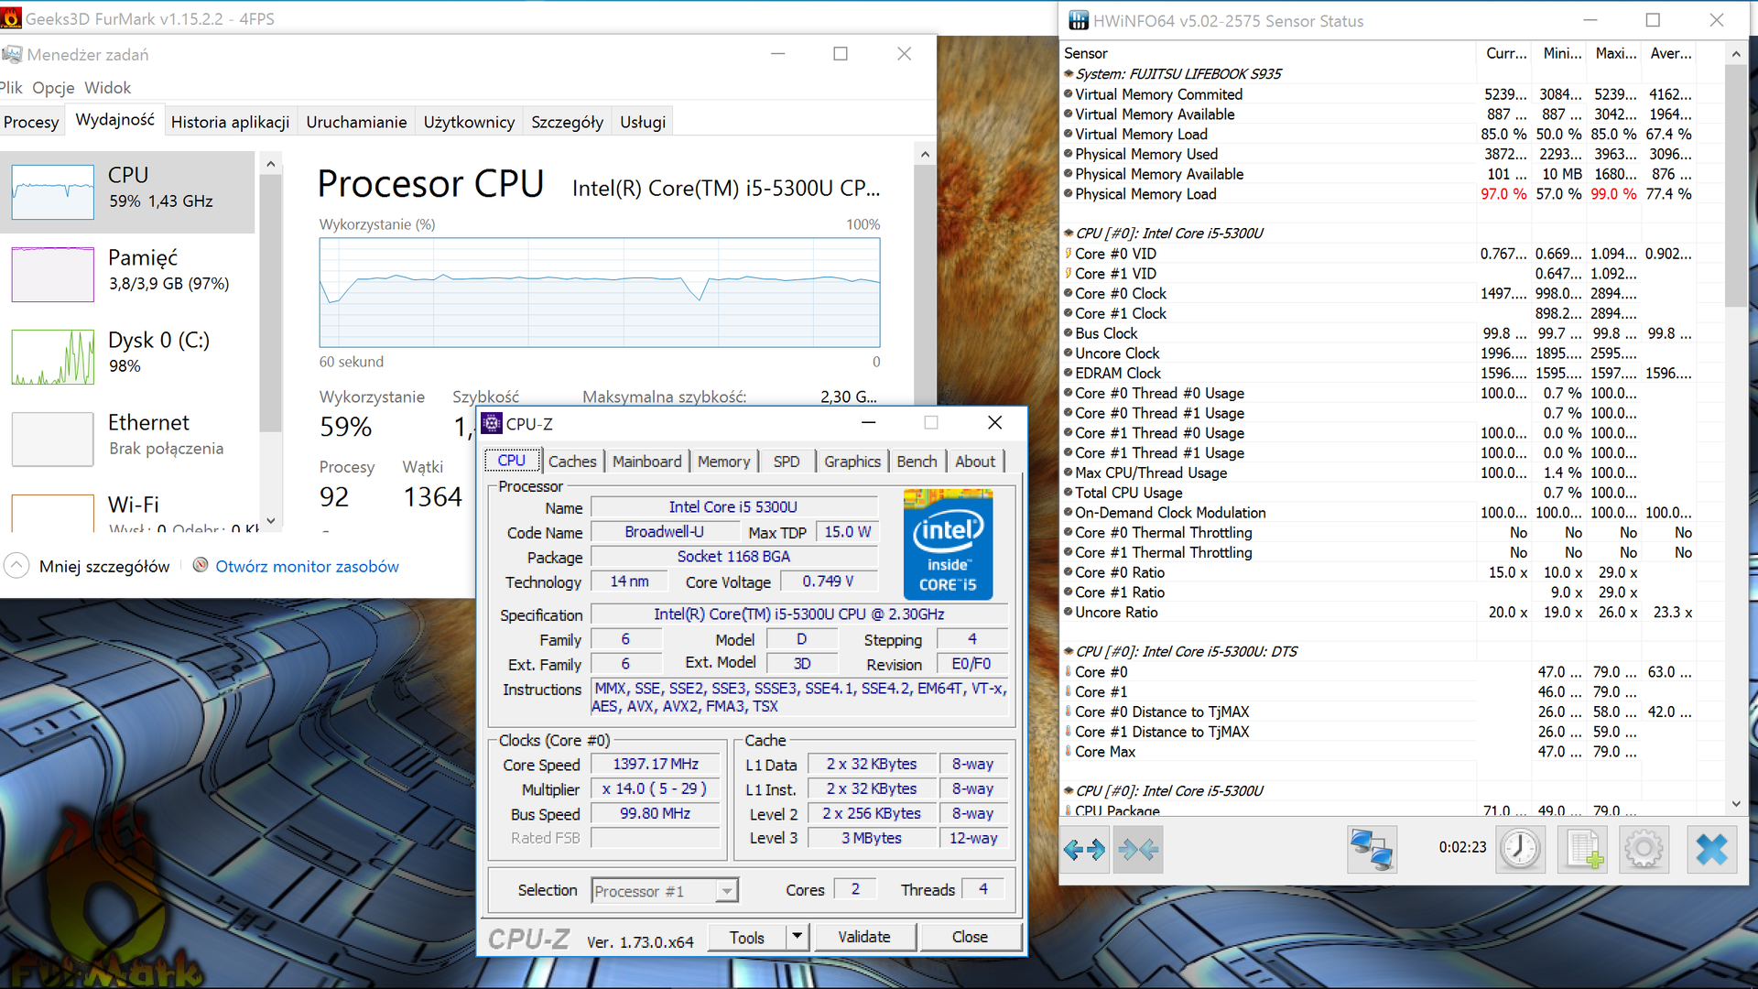Screen dimensions: 1758x989
Task: Collapse System FUJITSU LIFEBOOK sensor group icon
Action: (x=1069, y=74)
